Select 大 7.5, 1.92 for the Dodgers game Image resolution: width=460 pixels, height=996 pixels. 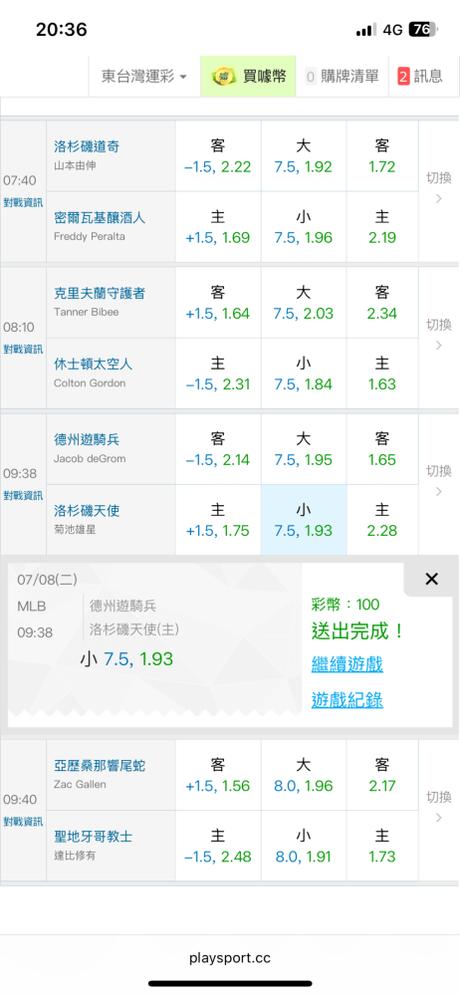[304, 156]
